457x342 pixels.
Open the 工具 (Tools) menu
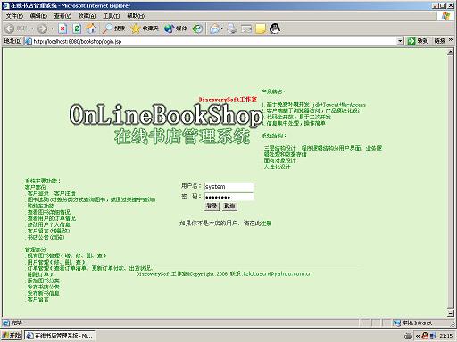point(112,16)
